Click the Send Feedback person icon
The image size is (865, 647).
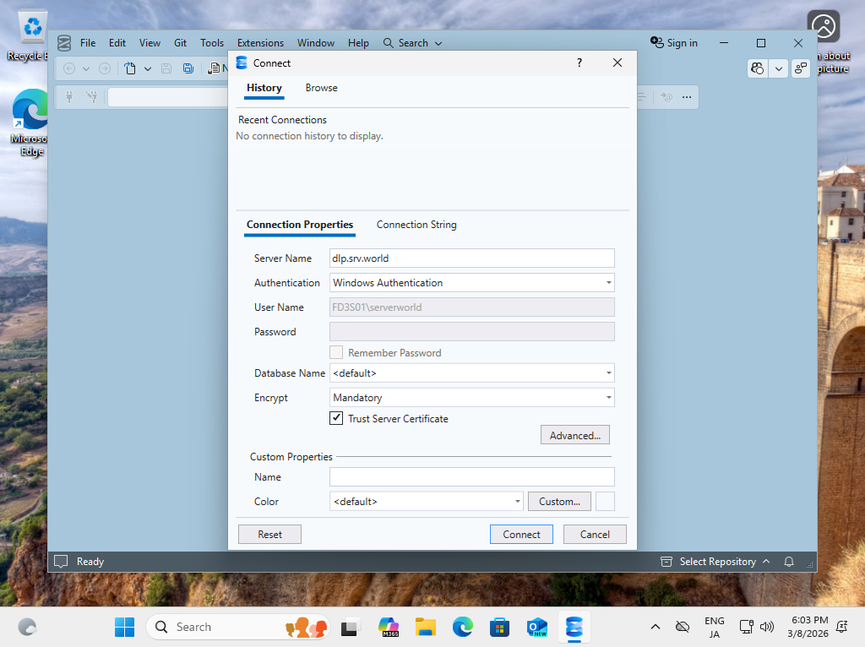pos(801,68)
